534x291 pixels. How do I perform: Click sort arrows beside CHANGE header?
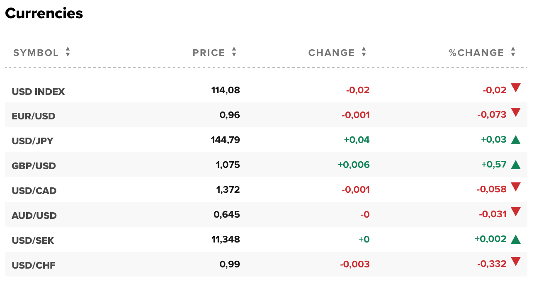(364, 52)
